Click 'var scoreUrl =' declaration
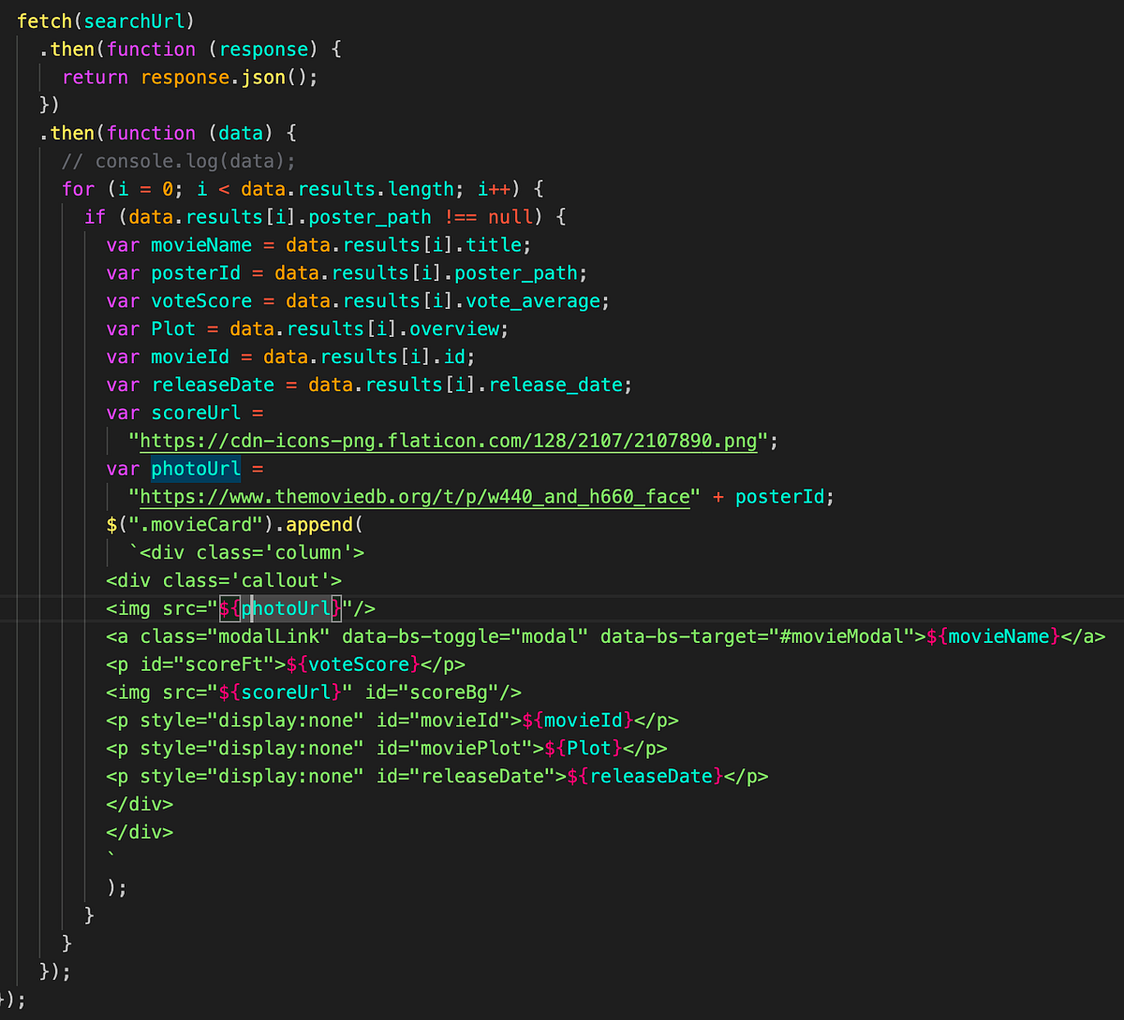 pyautogui.click(x=185, y=413)
